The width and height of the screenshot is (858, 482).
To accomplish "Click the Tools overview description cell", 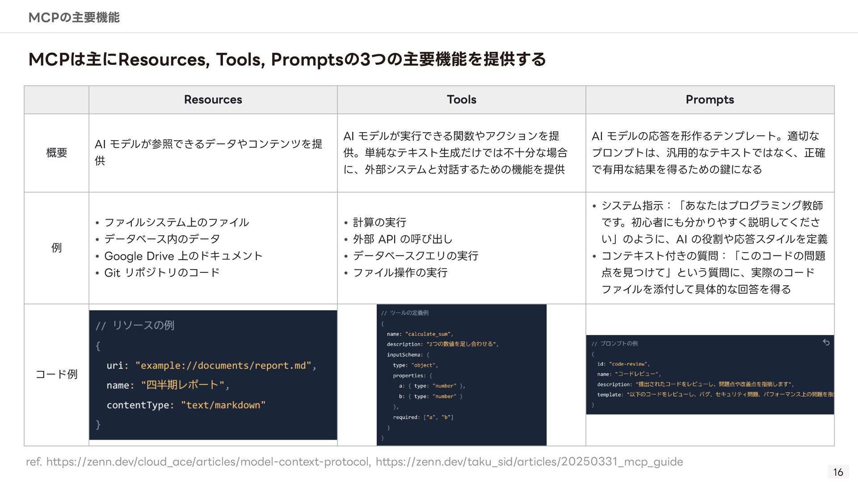I will click(455, 153).
